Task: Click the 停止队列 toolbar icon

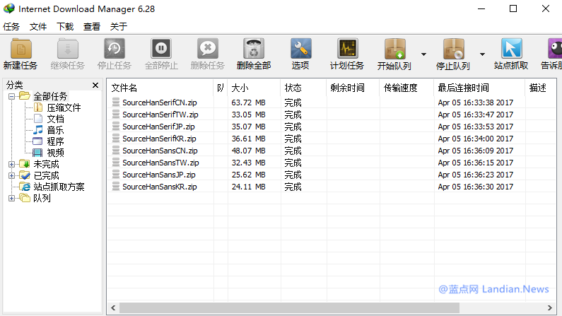Action: tap(453, 49)
